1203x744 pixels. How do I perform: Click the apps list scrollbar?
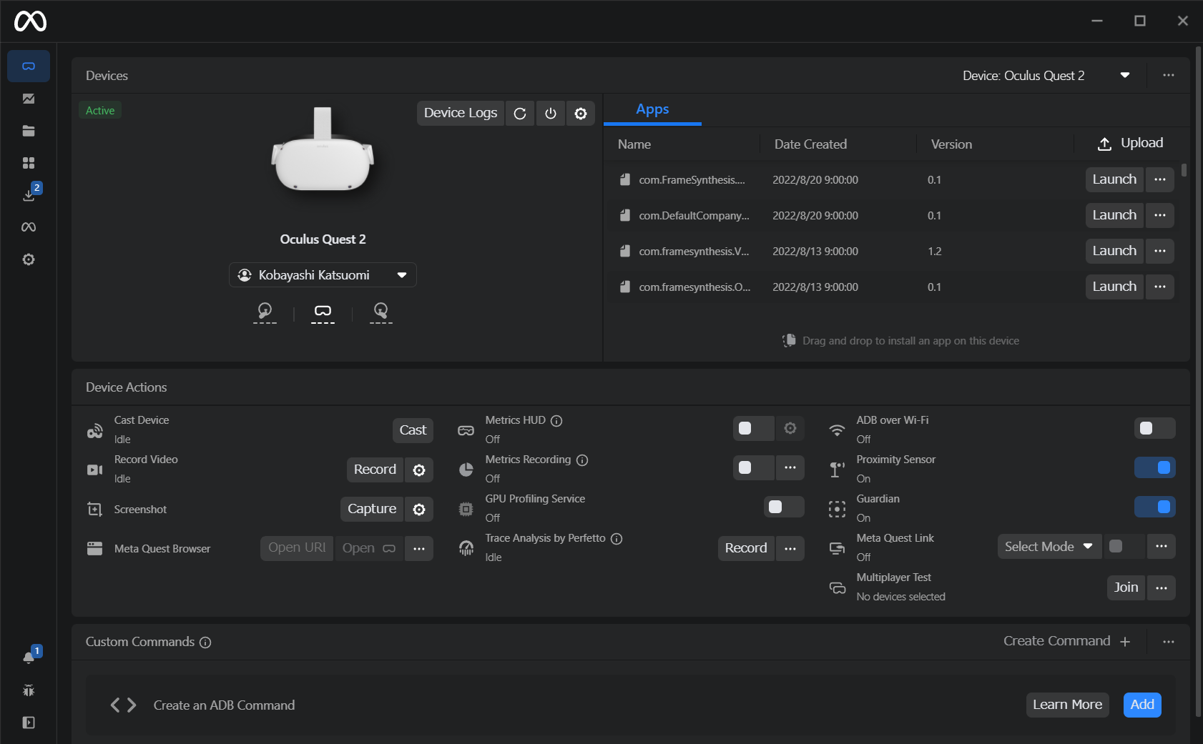click(1184, 170)
